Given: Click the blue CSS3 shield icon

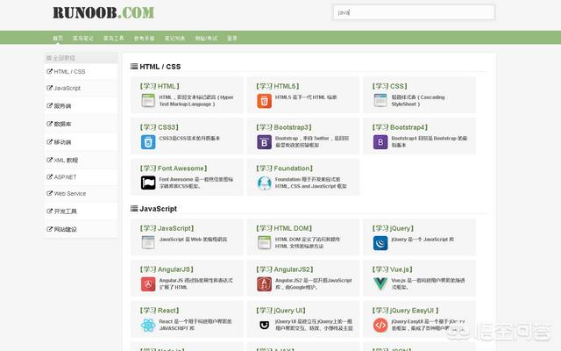Looking at the screenshot, I should pyautogui.click(x=148, y=142).
